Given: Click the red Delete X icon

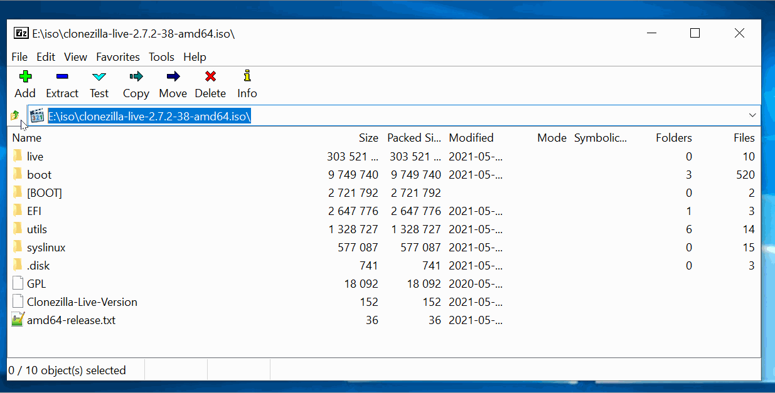Looking at the screenshot, I should click(x=211, y=76).
